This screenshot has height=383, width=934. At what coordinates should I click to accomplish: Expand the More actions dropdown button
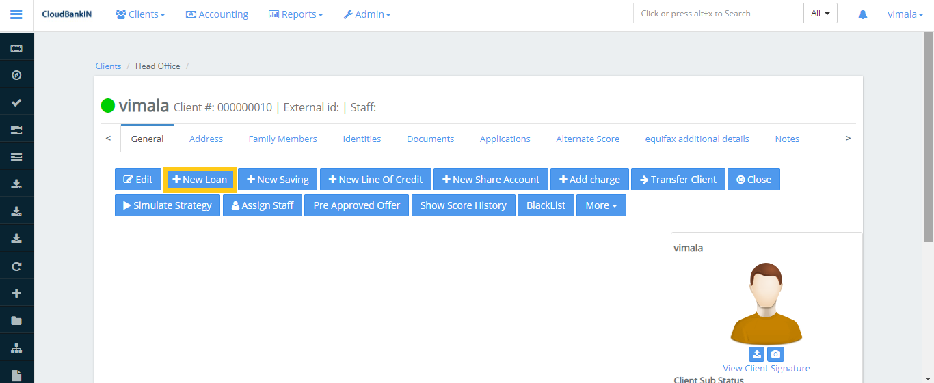(601, 205)
